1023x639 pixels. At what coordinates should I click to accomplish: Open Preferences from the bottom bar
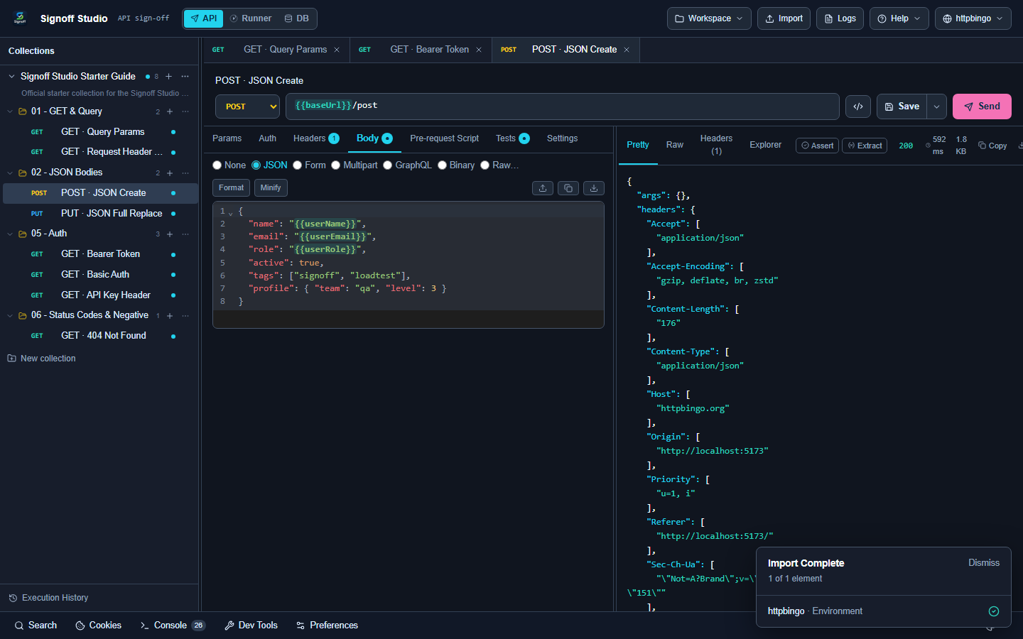[327, 626]
